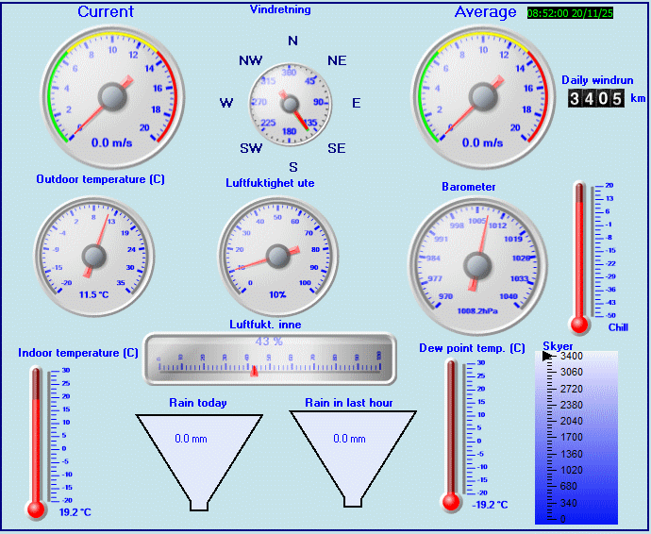Click the Dew point temperature thermometer
This screenshot has height=534, width=651.
(452, 431)
